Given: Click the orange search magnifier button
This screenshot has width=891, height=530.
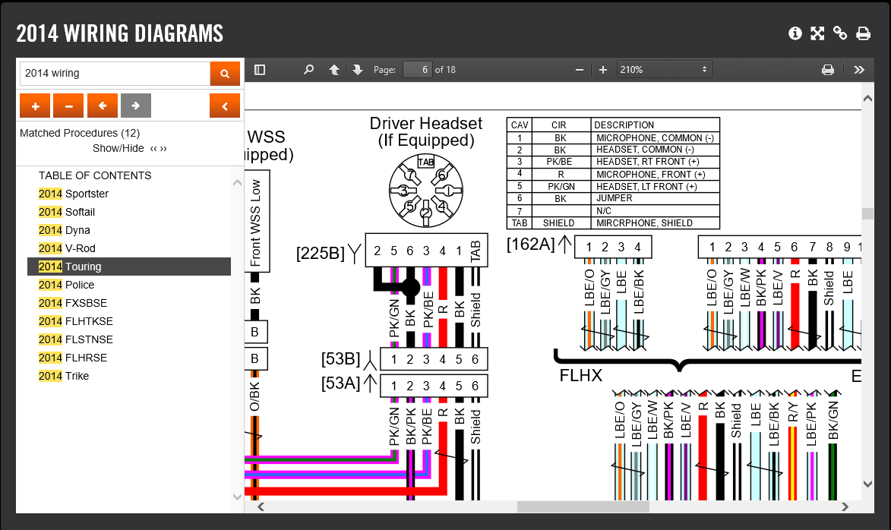Looking at the screenshot, I should 225,74.
